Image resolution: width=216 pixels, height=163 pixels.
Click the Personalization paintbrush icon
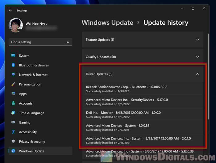13,84
